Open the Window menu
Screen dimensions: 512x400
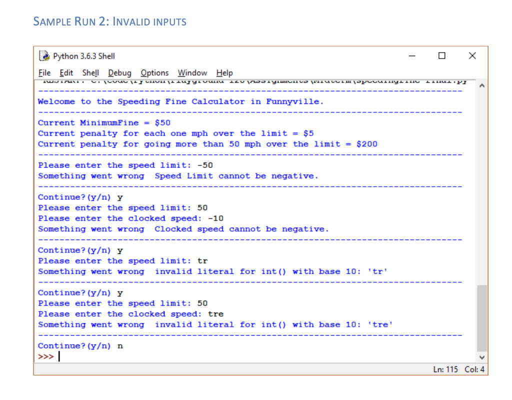[x=192, y=73]
